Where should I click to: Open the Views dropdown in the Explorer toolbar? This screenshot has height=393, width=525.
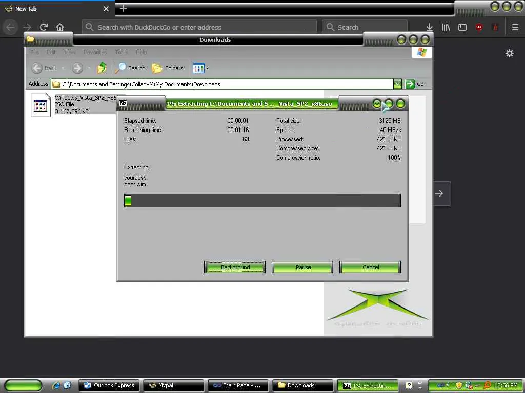(x=200, y=68)
